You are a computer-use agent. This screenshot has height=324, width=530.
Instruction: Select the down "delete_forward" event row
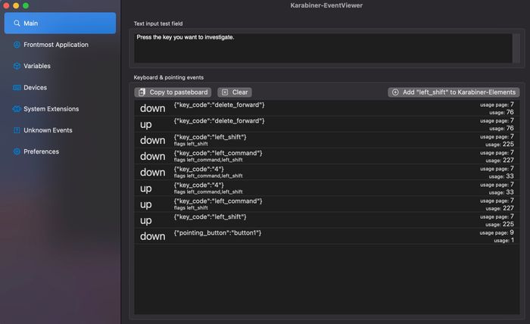327,108
